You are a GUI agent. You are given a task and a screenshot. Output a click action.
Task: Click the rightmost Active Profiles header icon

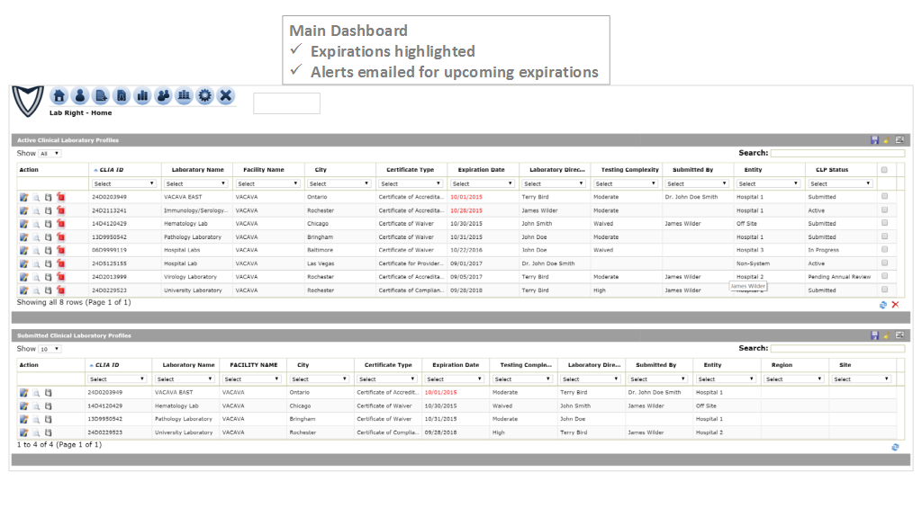(899, 140)
